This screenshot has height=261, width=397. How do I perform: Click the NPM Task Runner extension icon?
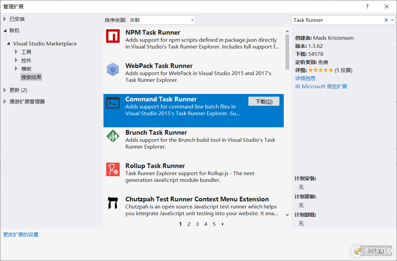tap(113, 36)
